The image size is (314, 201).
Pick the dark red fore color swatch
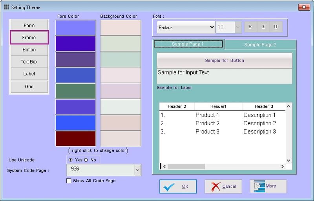point(76,139)
